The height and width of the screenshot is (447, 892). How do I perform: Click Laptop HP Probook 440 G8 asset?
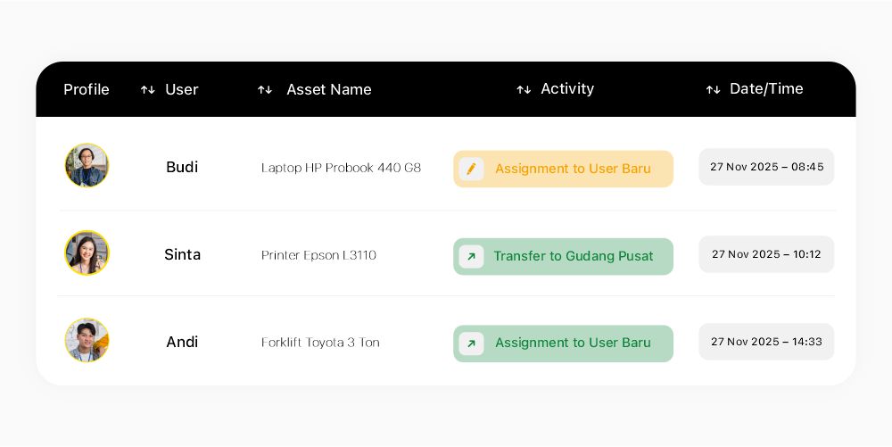(x=341, y=168)
